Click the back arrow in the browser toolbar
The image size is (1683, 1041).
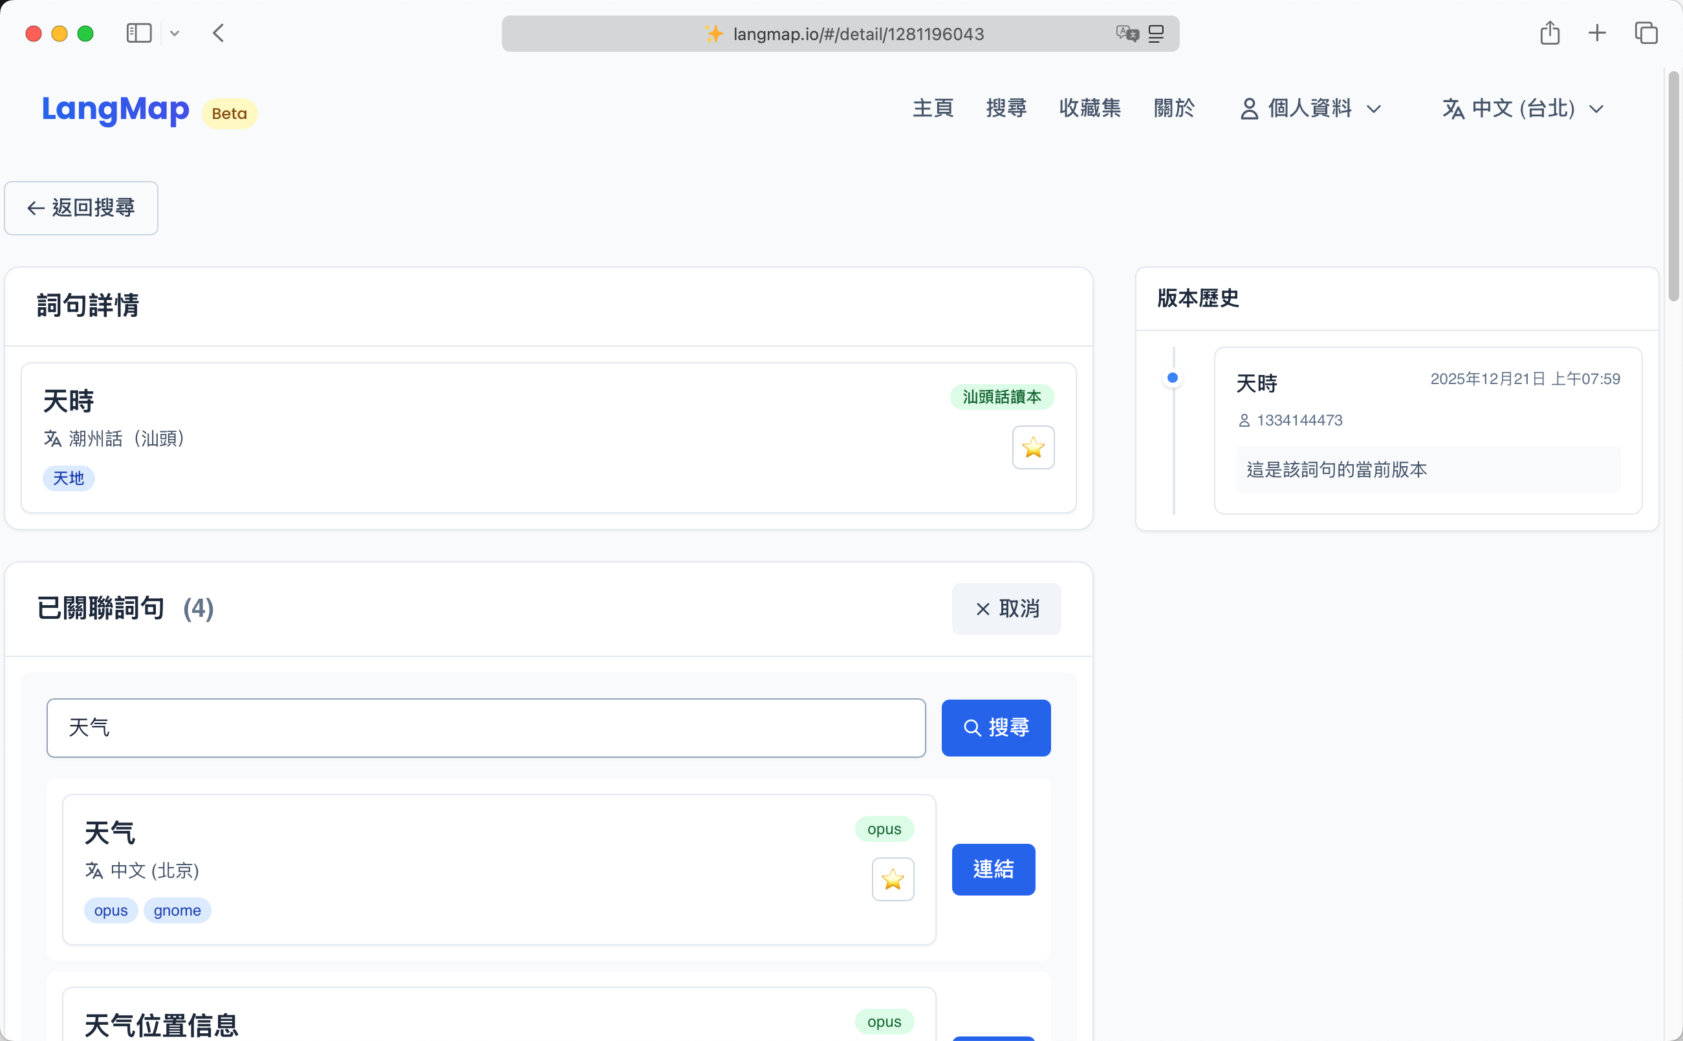pos(218,32)
